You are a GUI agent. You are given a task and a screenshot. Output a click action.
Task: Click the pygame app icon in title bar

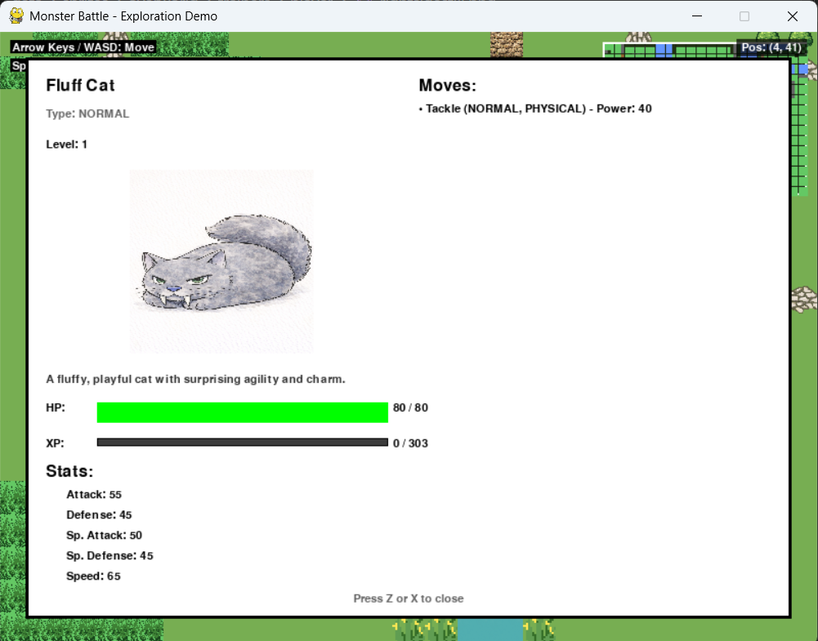16,16
